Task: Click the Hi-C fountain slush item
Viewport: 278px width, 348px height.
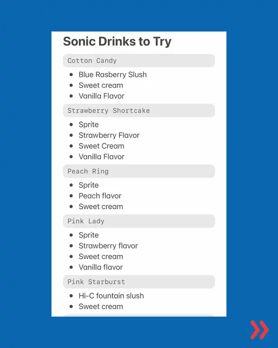Action: coord(111,296)
